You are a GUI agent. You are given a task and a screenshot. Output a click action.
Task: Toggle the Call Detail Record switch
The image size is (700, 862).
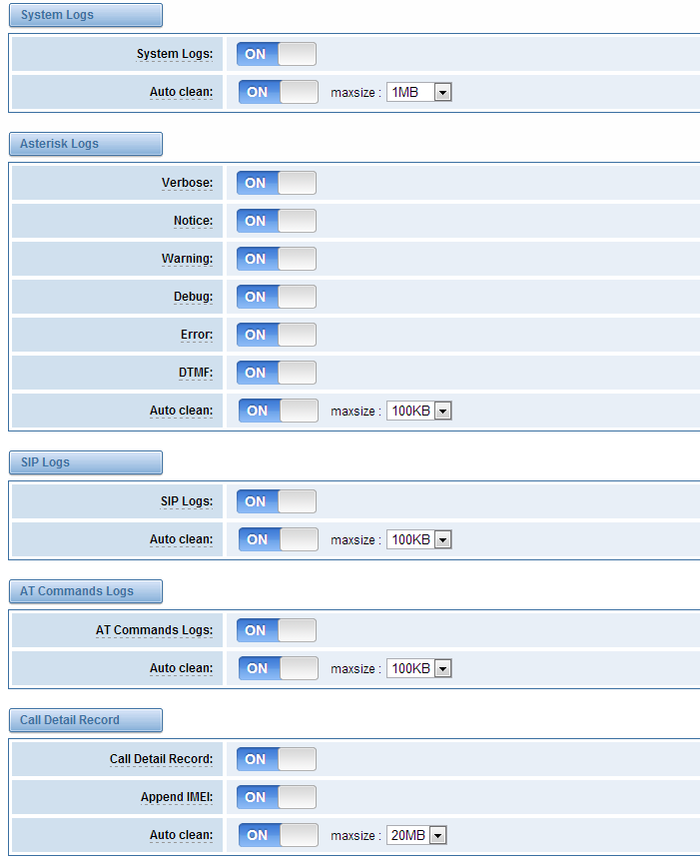[277, 759]
